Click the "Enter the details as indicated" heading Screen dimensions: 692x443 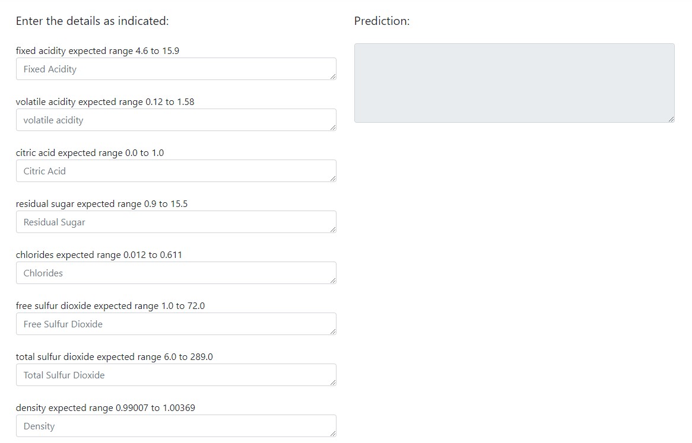click(92, 21)
